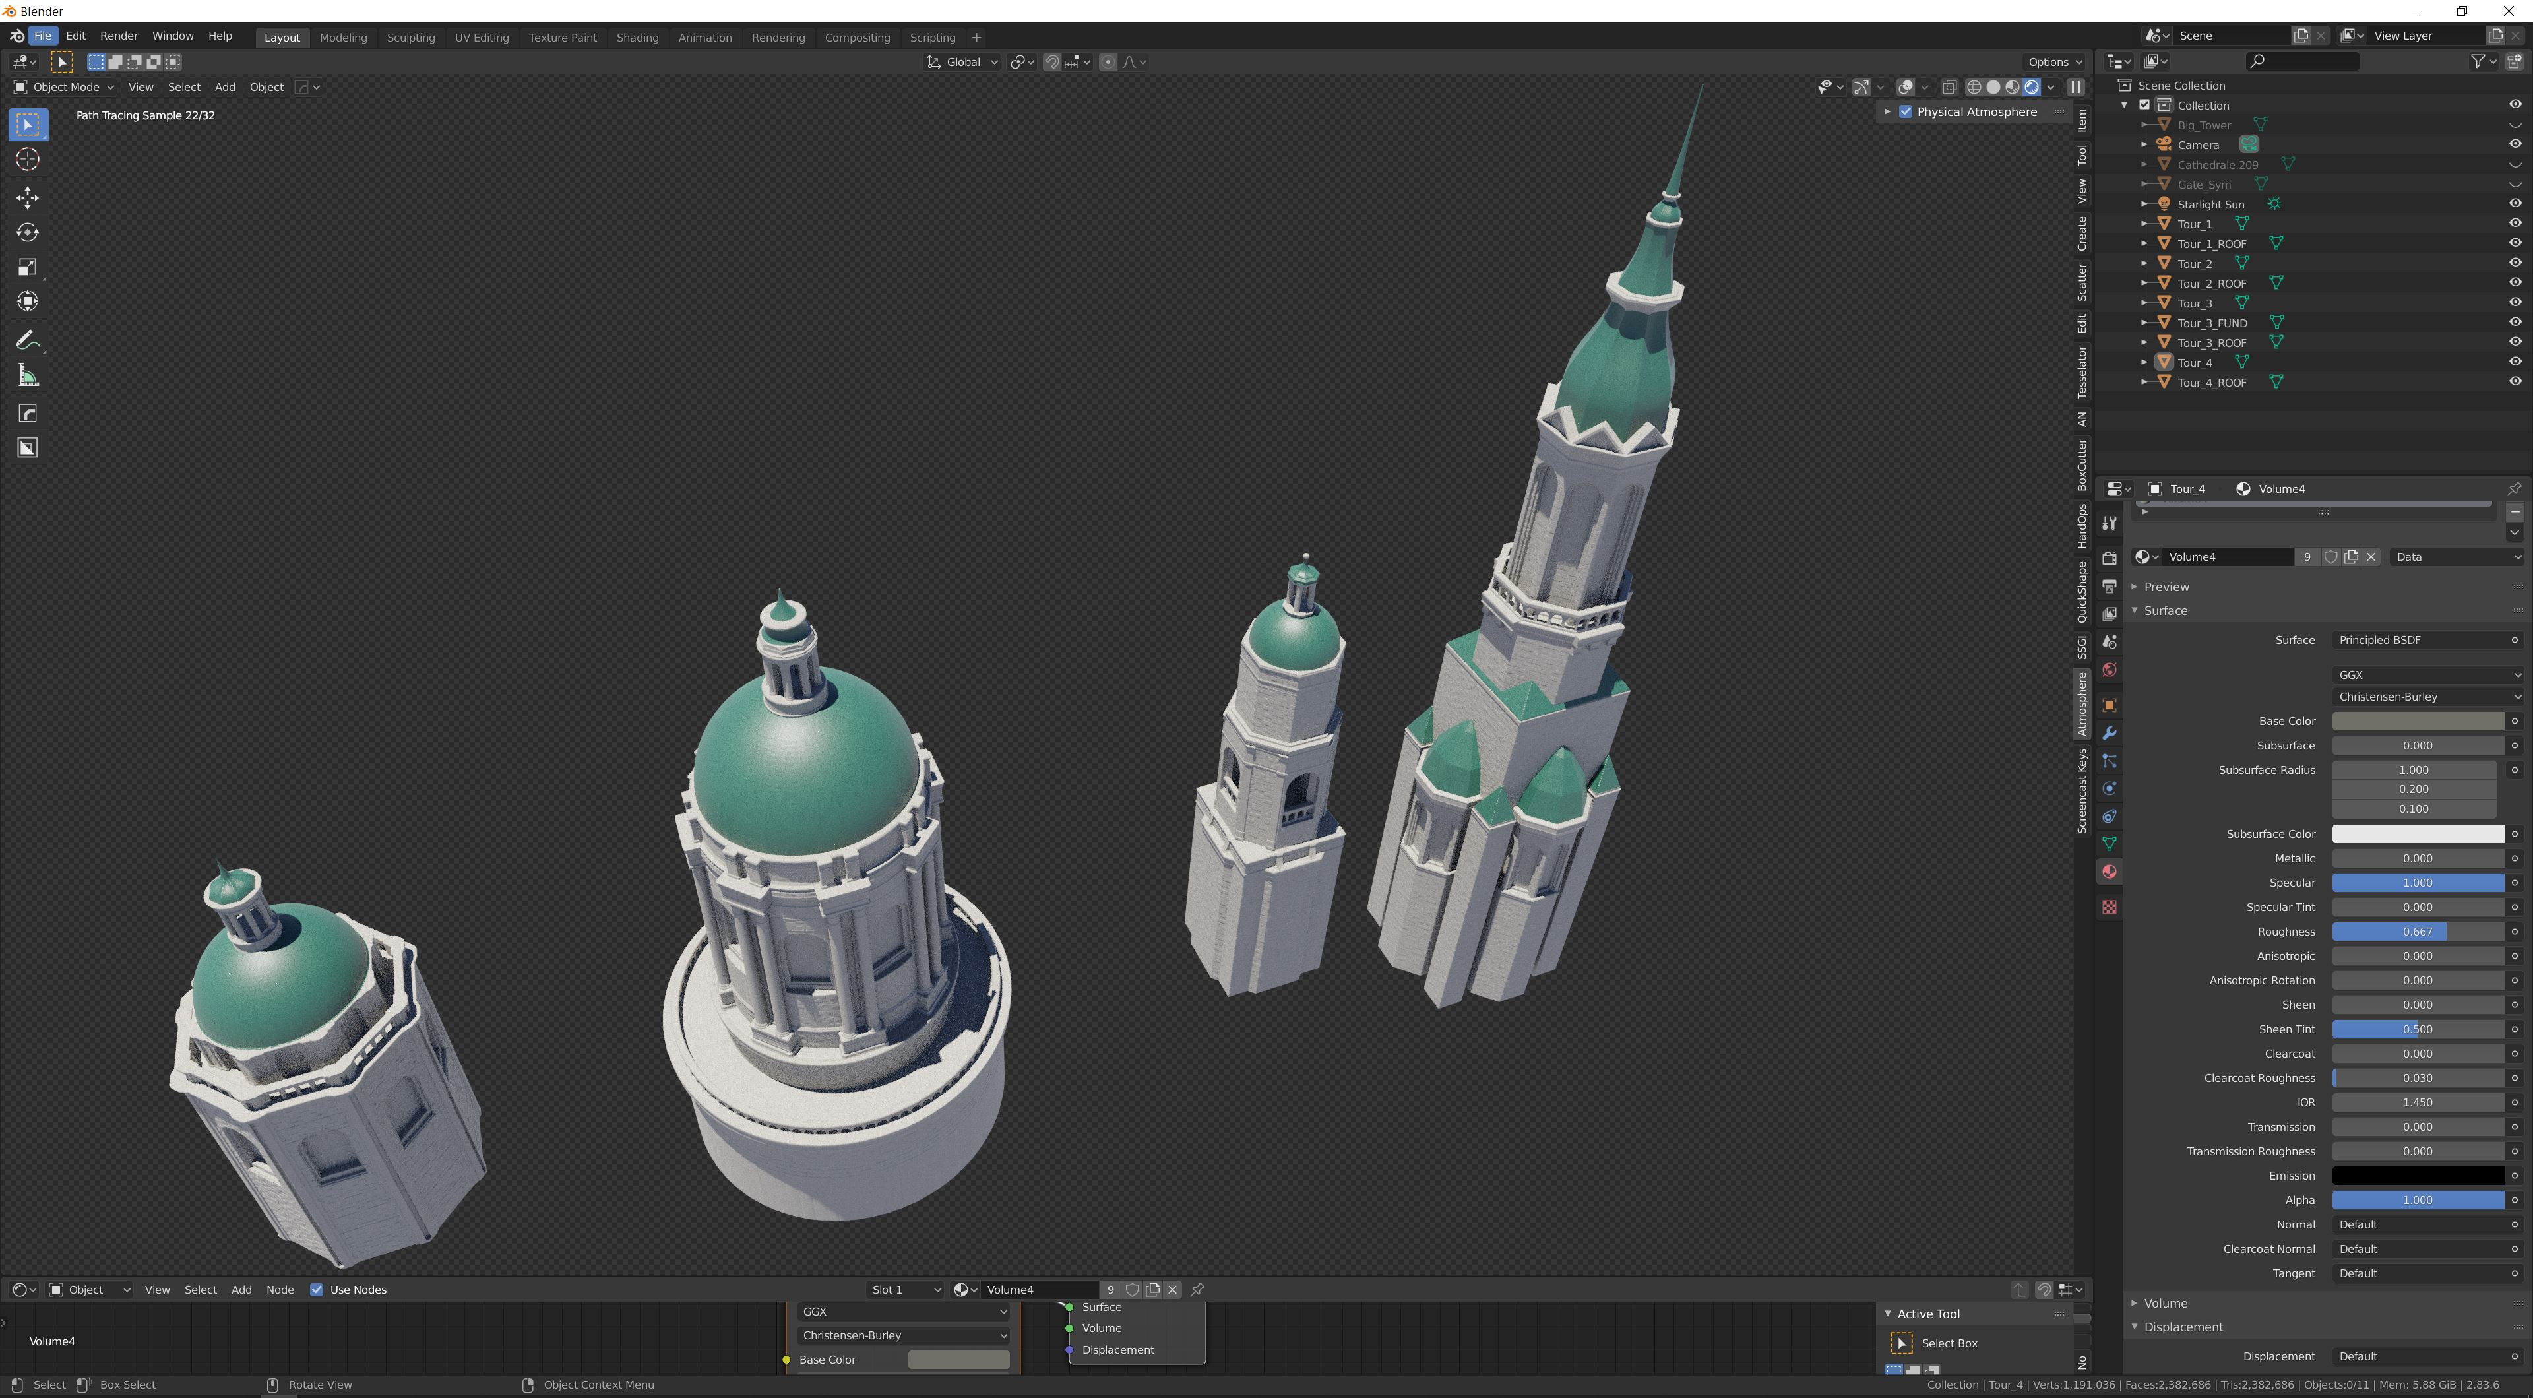Switch to rendered viewport shading mode
The height and width of the screenshot is (1398, 2533).
coord(2032,88)
